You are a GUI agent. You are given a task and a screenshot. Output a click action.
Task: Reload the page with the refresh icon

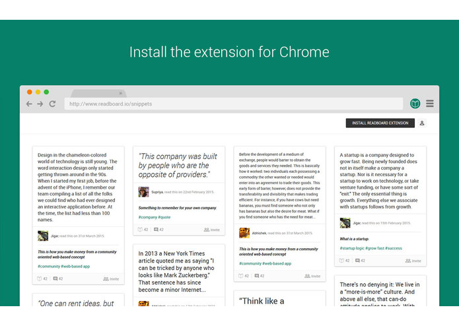click(x=52, y=104)
